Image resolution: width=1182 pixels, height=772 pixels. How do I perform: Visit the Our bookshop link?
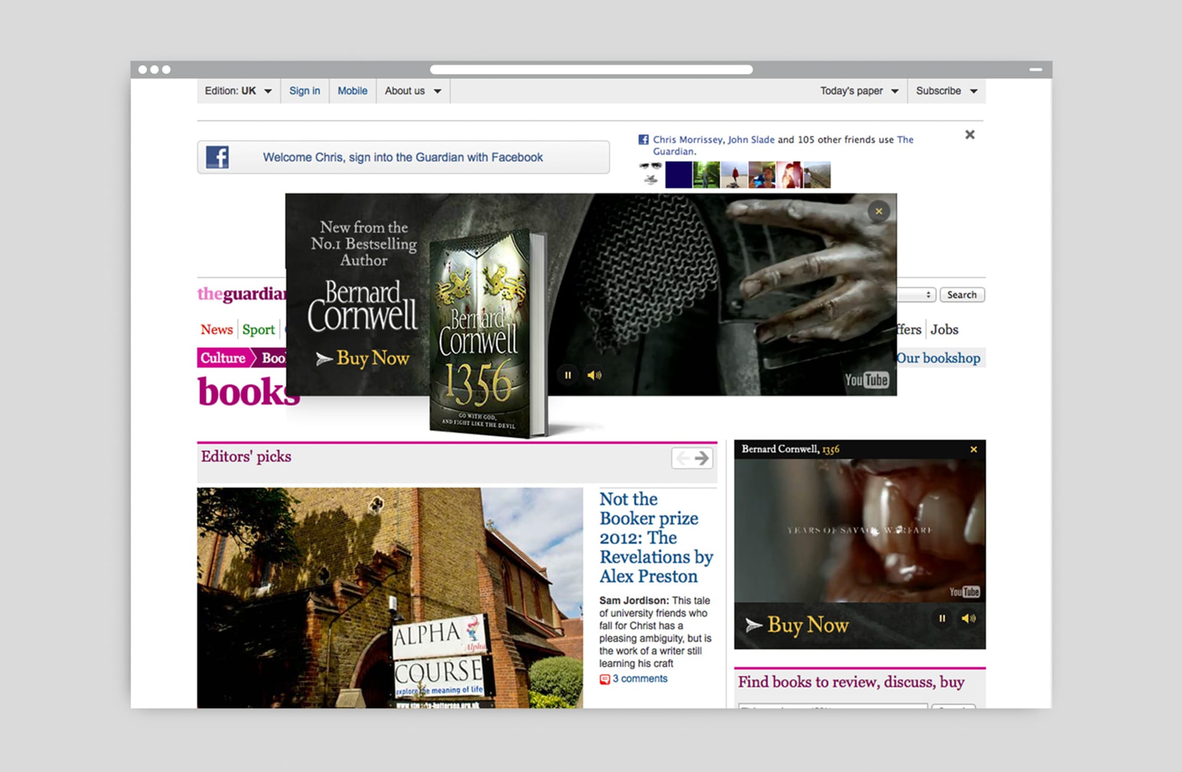click(x=940, y=358)
